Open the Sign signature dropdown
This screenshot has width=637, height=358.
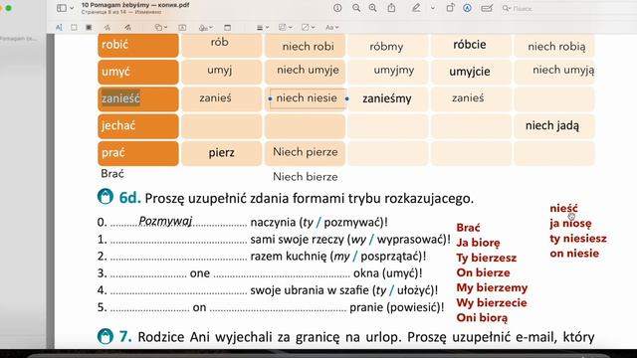click(206, 27)
